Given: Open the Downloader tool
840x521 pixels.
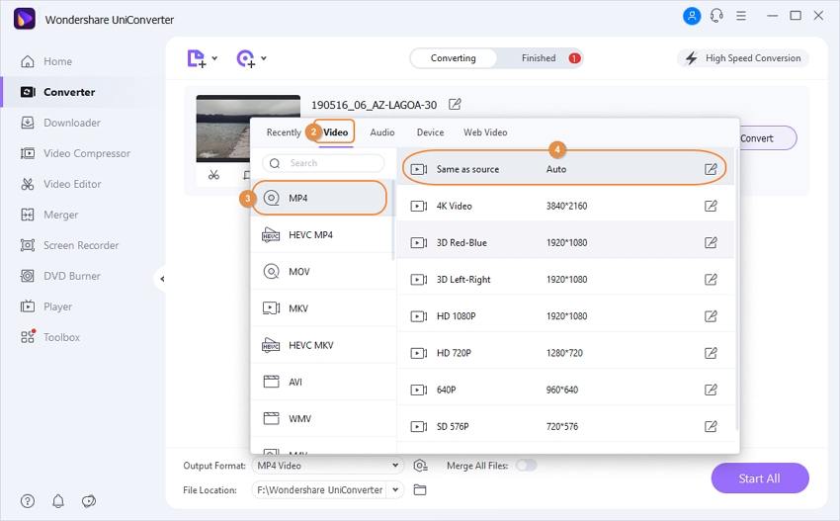Looking at the screenshot, I should [60, 123].
